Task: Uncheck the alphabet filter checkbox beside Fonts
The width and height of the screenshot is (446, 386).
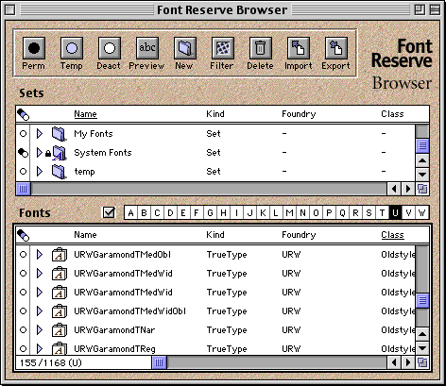Action: (109, 213)
